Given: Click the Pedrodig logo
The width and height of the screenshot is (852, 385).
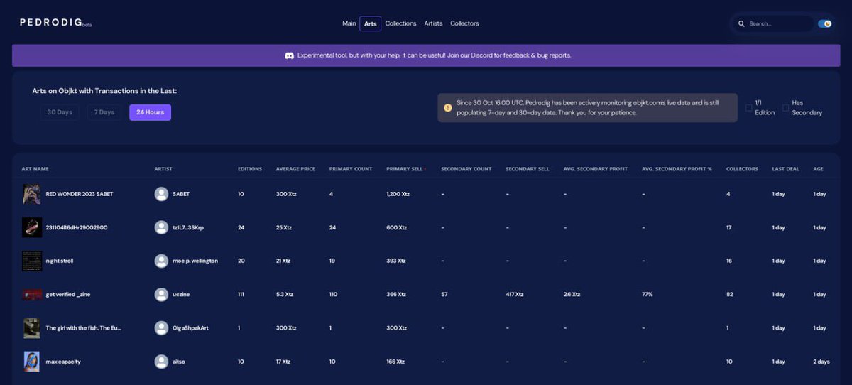Looking at the screenshot, I should coord(55,23).
